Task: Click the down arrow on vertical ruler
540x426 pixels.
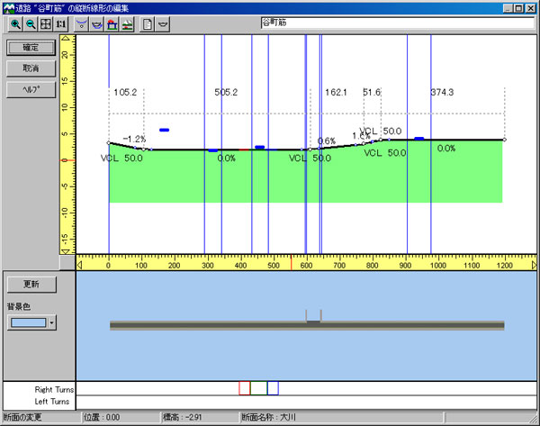Action: pyautogui.click(x=67, y=251)
